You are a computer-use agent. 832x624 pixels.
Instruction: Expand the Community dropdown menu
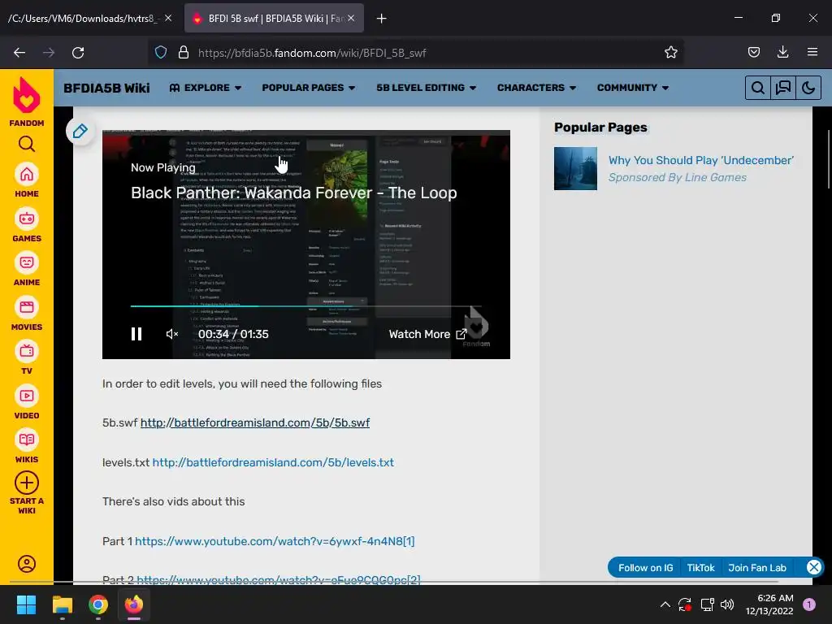click(632, 88)
